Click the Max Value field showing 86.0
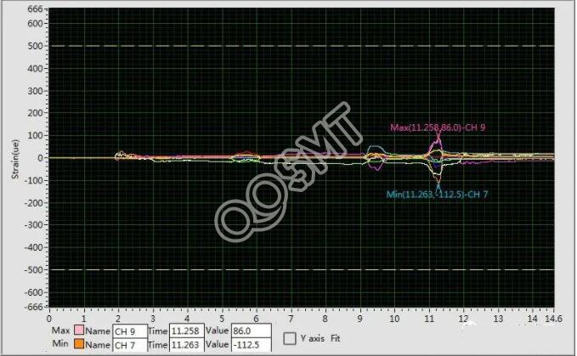 pos(252,331)
